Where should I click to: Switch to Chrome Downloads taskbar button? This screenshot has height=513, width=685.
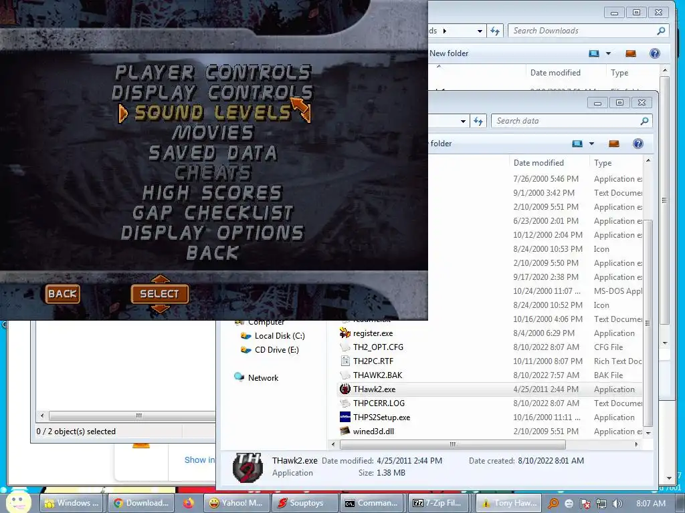click(141, 503)
